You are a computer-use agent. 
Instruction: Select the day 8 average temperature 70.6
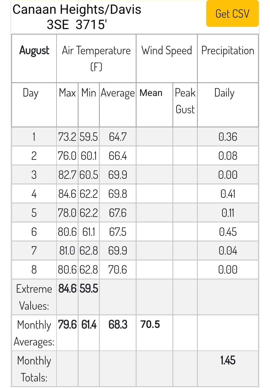click(x=118, y=270)
